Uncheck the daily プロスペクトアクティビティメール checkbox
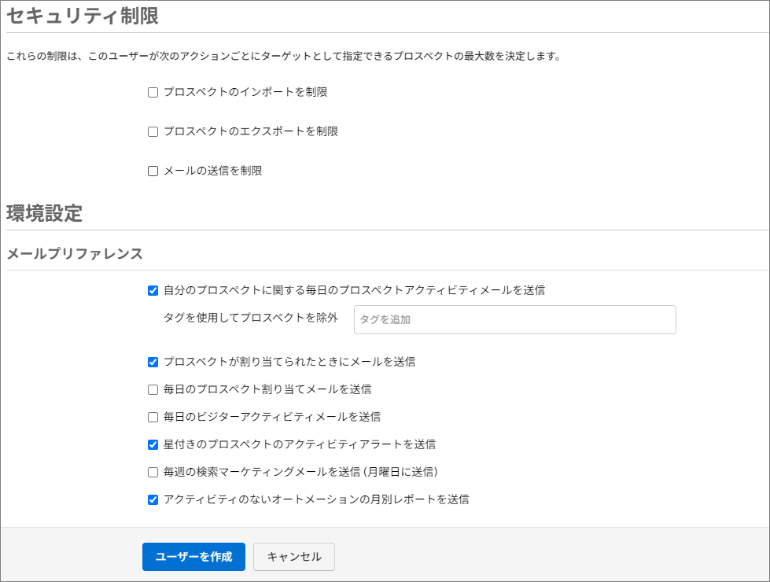 153,290
